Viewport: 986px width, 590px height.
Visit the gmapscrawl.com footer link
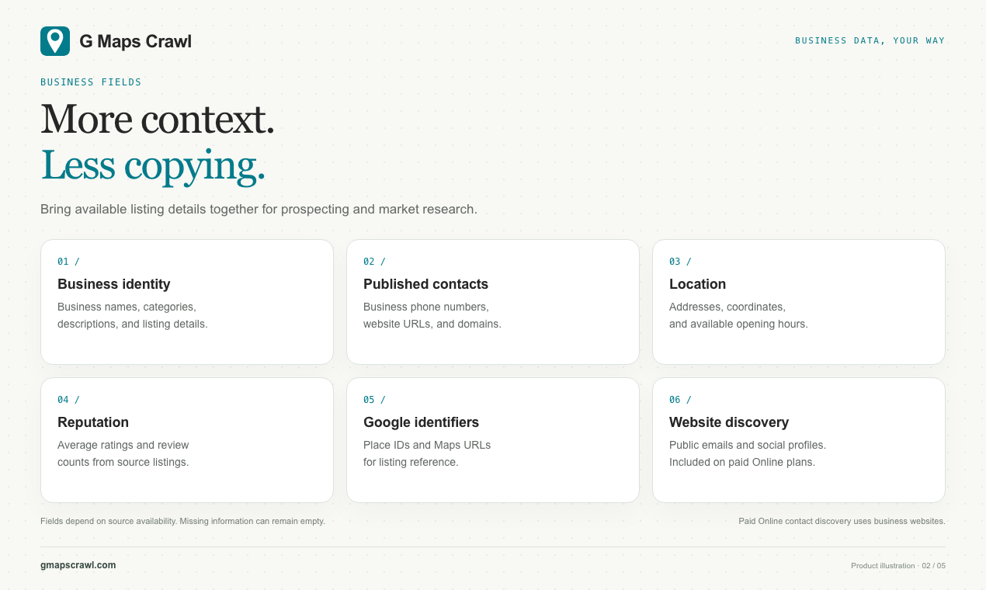[x=78, y=565]
